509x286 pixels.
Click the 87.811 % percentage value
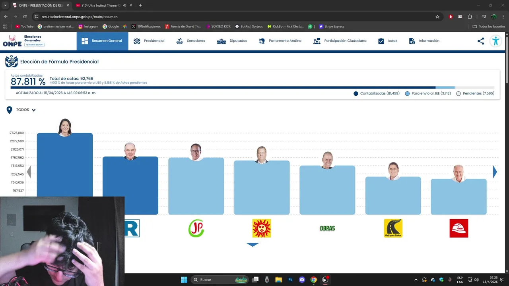tap(28, 82)
